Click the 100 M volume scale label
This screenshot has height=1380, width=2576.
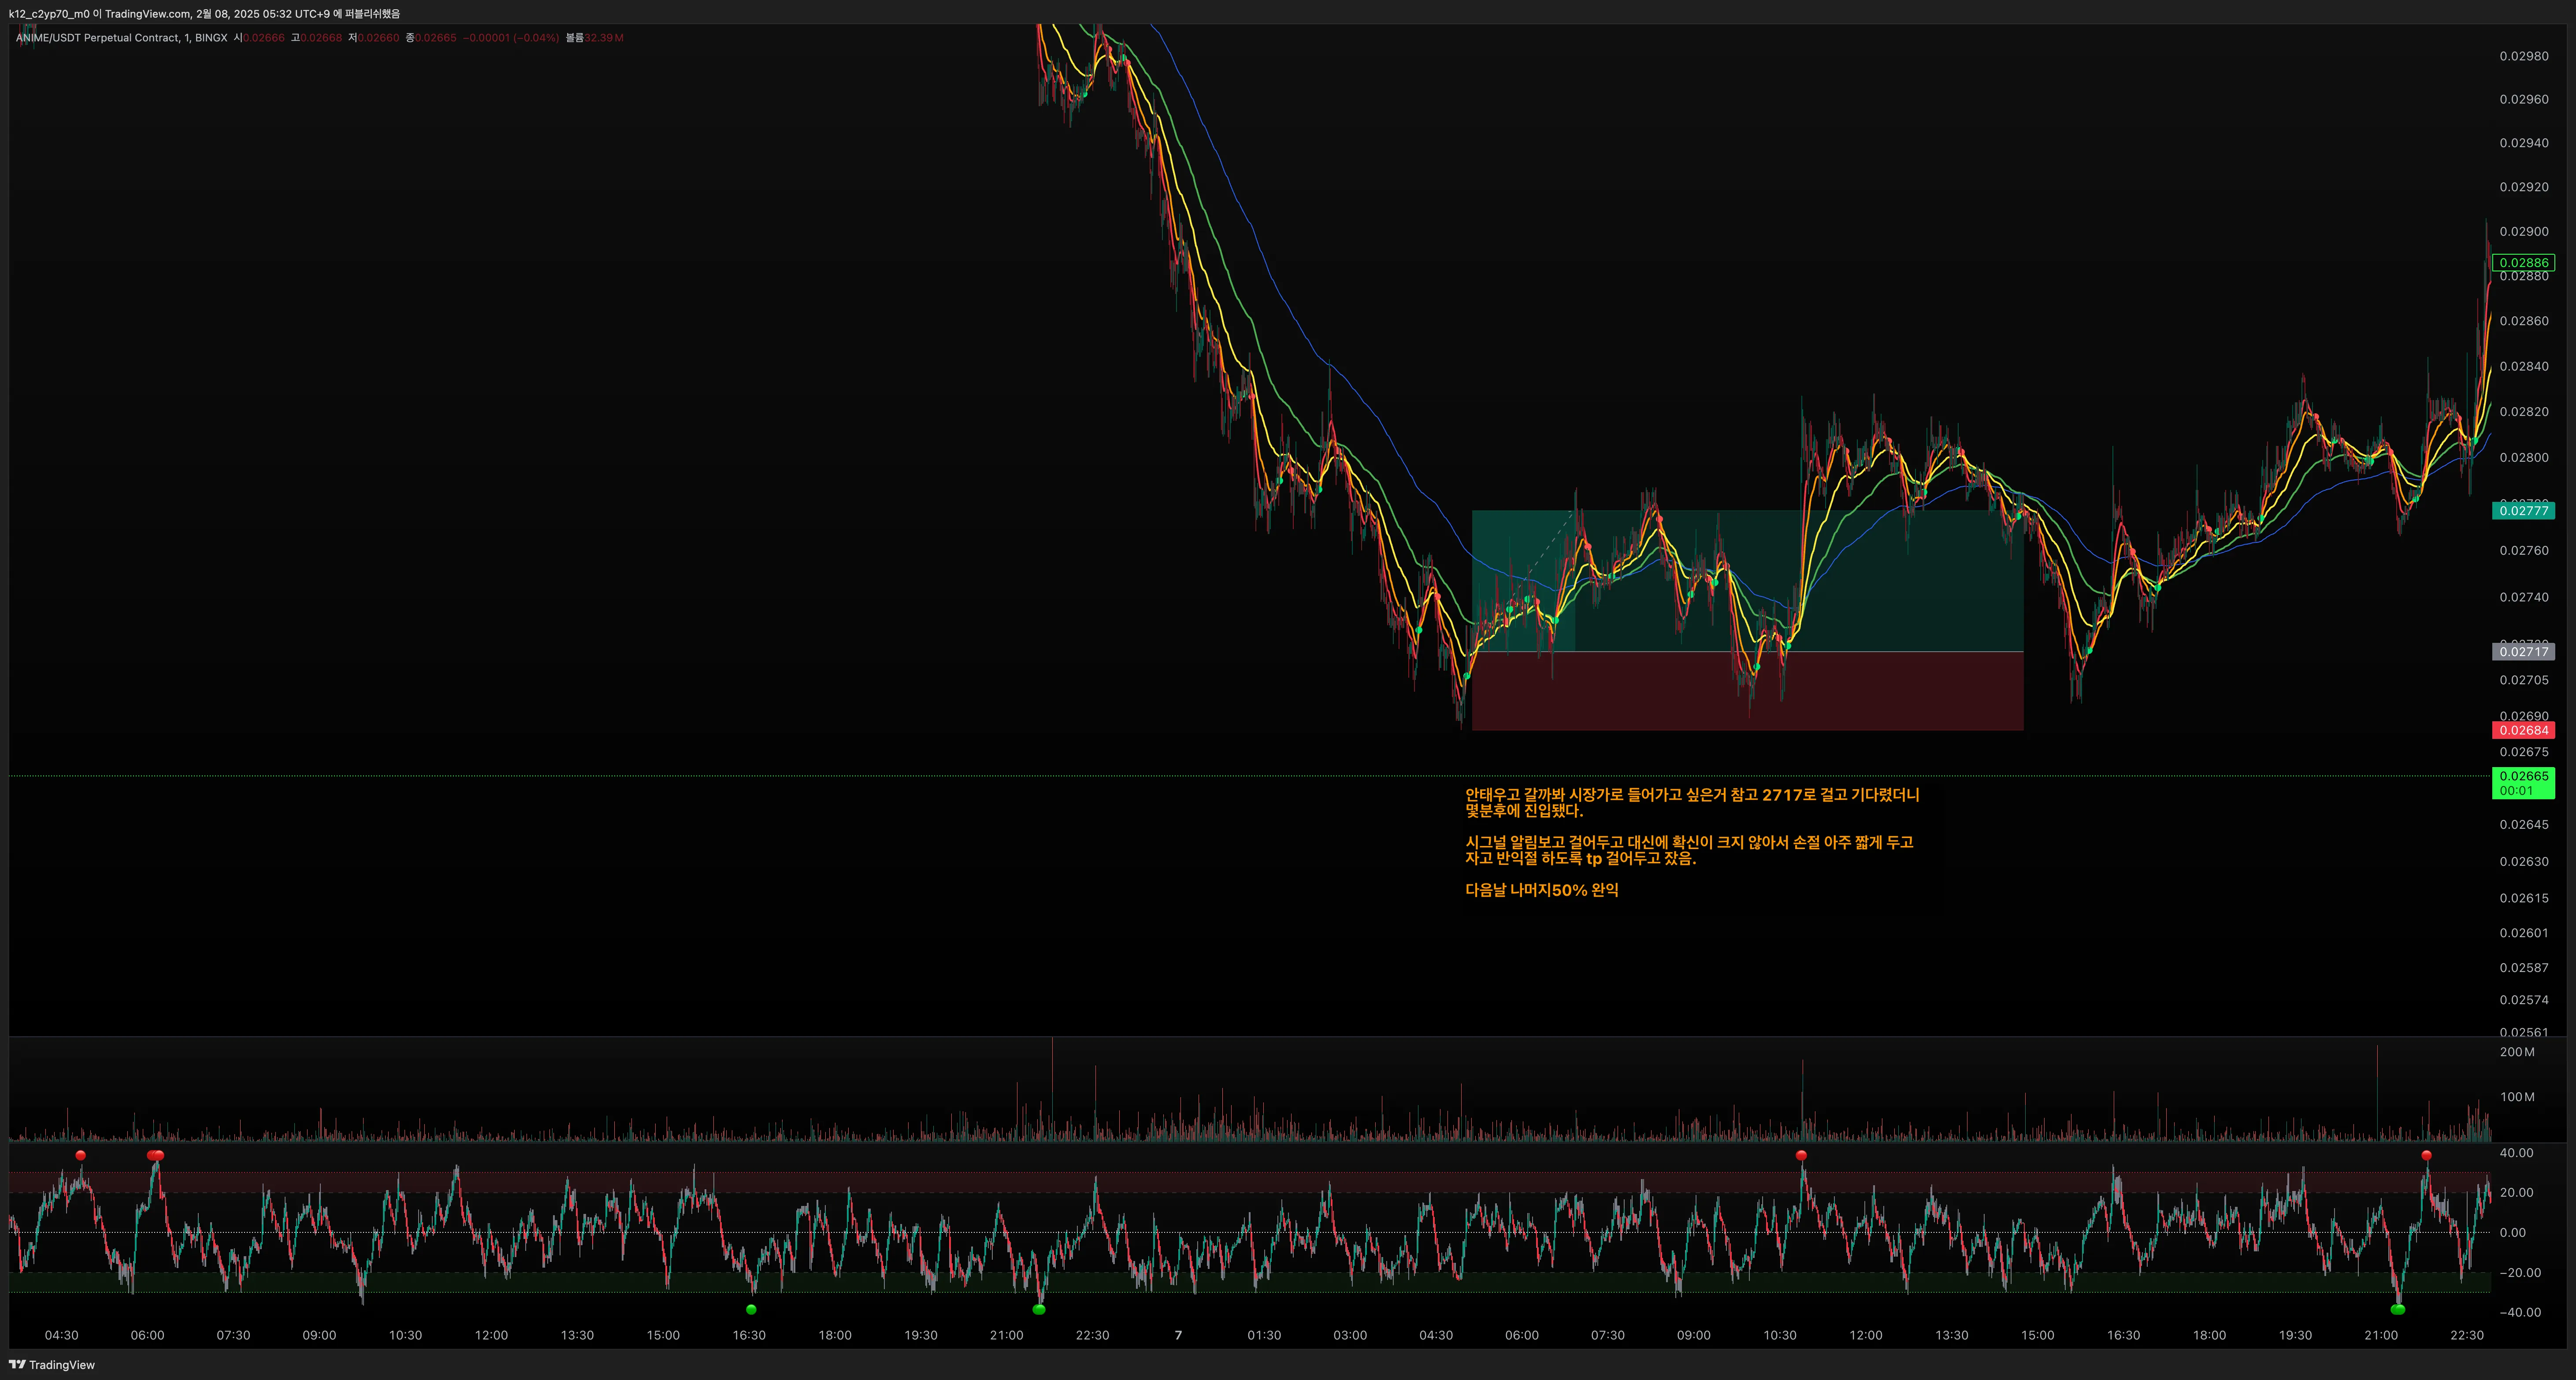(2517, 1097)
